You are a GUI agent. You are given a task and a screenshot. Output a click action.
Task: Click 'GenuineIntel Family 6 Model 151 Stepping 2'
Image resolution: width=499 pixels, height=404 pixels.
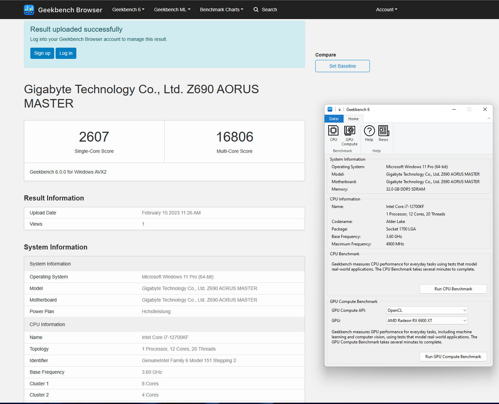click(189, 360)
